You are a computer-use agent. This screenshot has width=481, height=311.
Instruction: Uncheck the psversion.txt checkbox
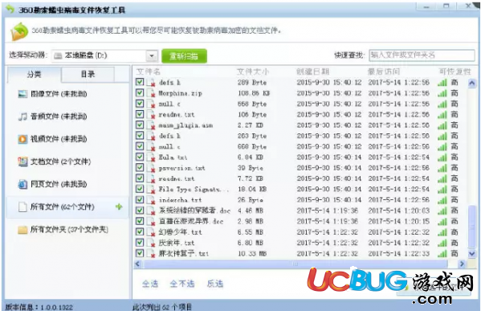pyautogui.click(x=140, y=167)
